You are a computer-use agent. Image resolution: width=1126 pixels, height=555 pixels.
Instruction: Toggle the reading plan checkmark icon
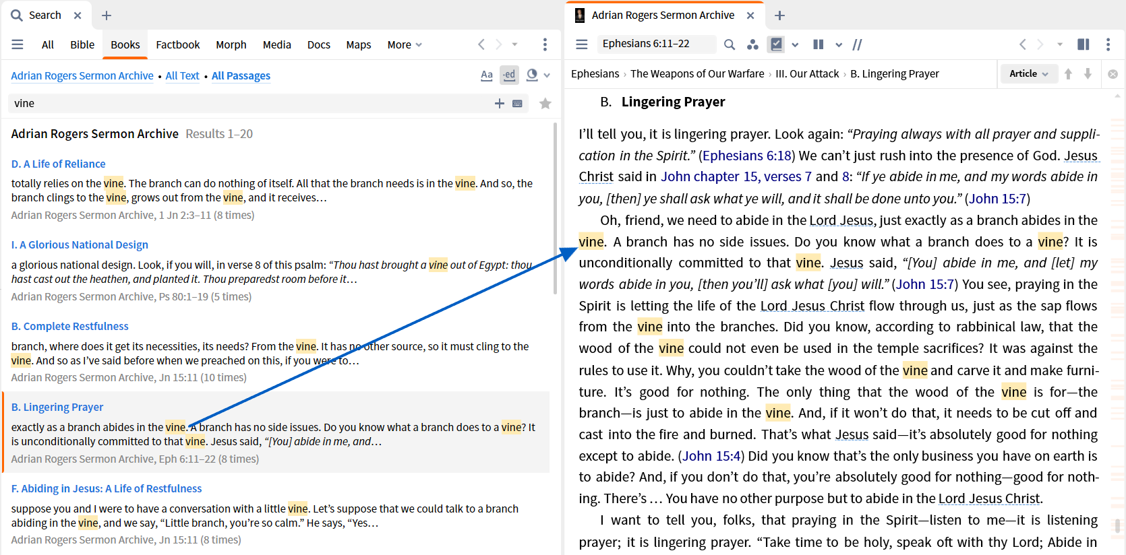tap(777, 44)
